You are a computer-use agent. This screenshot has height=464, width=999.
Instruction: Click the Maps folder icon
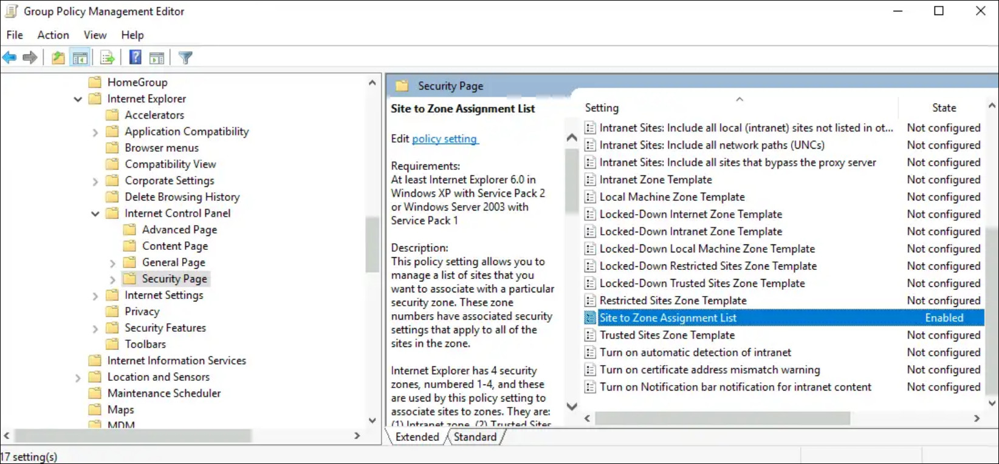[95, 409]
